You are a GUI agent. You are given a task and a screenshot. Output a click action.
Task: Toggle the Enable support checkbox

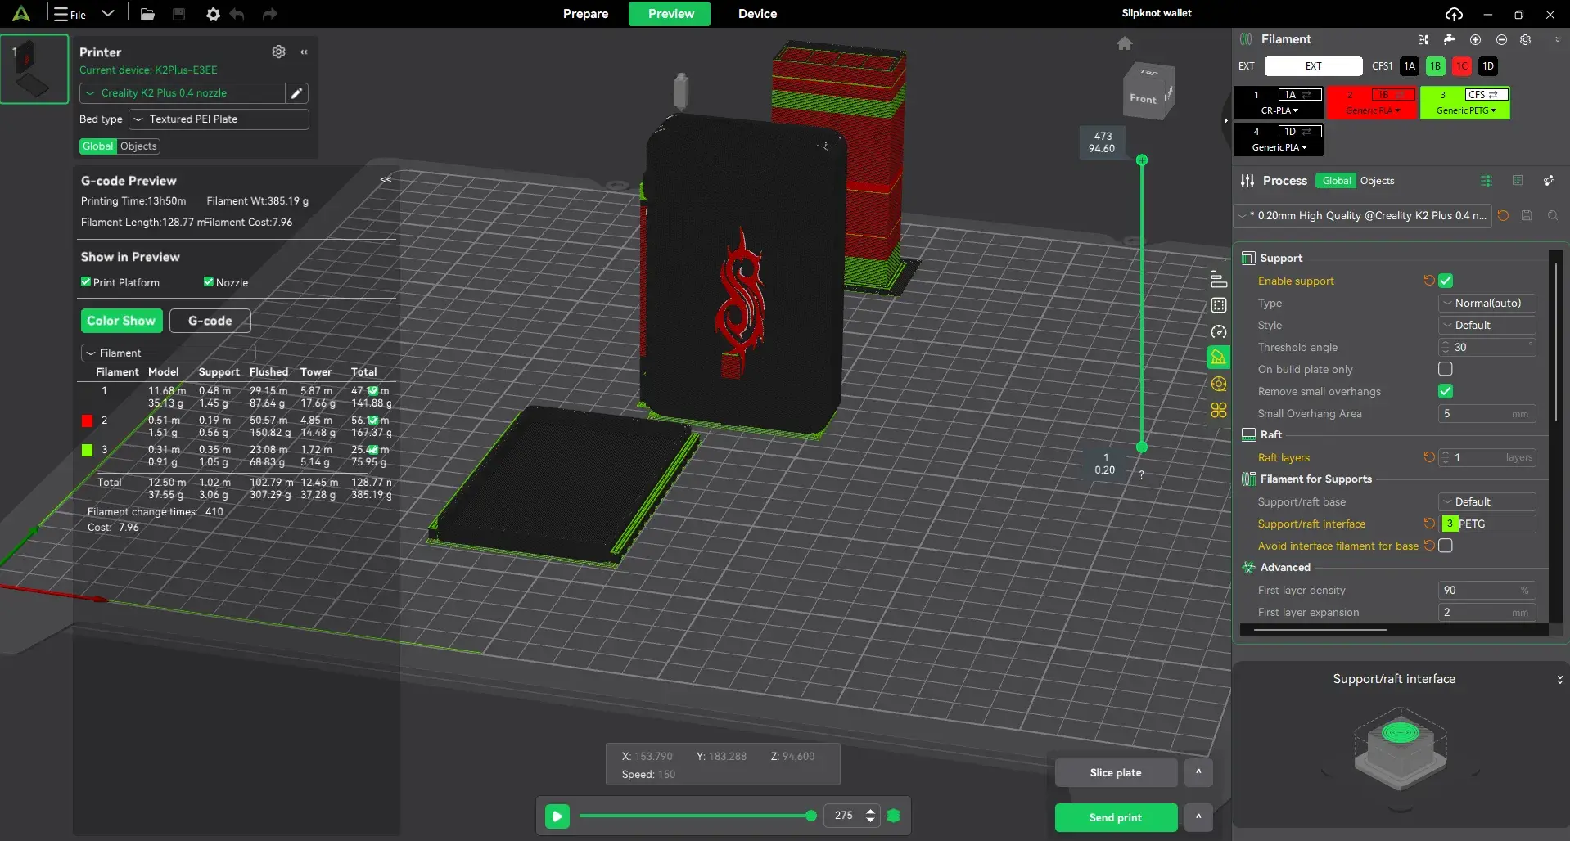(1446, 281)
